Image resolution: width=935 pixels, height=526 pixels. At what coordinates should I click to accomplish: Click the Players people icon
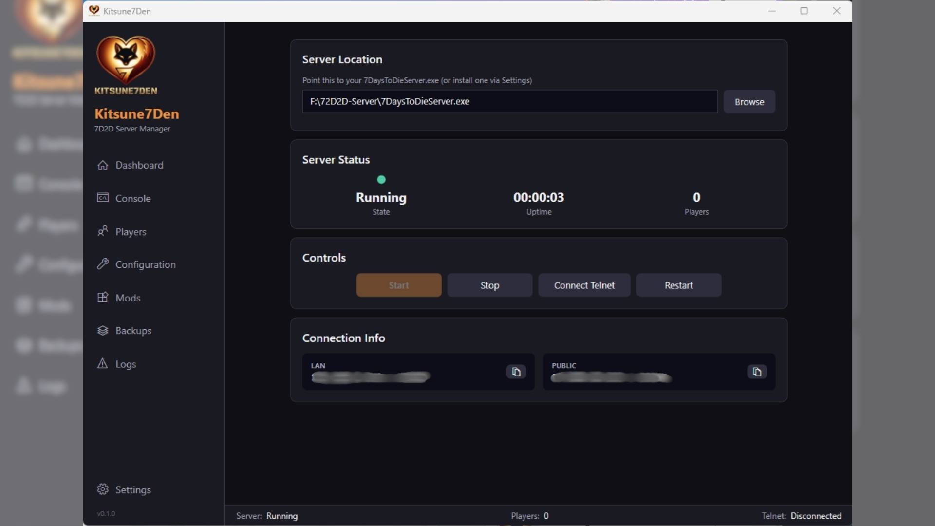click(102, 231)
